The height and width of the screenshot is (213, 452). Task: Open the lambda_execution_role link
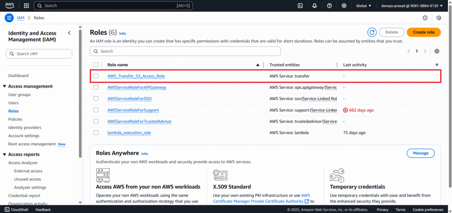[x=129, y=133]
